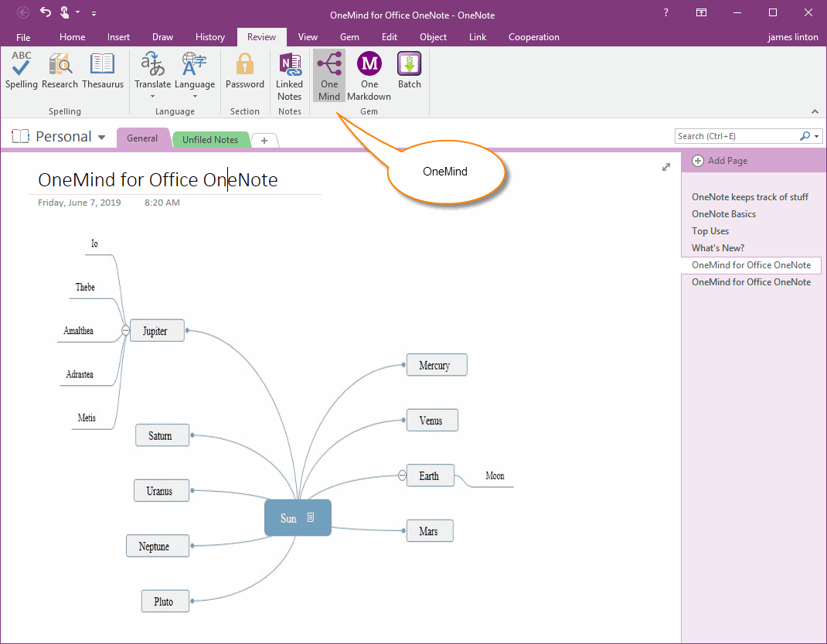
Task: Run the Spelling check tool
Action: click(x=21, y=70)
